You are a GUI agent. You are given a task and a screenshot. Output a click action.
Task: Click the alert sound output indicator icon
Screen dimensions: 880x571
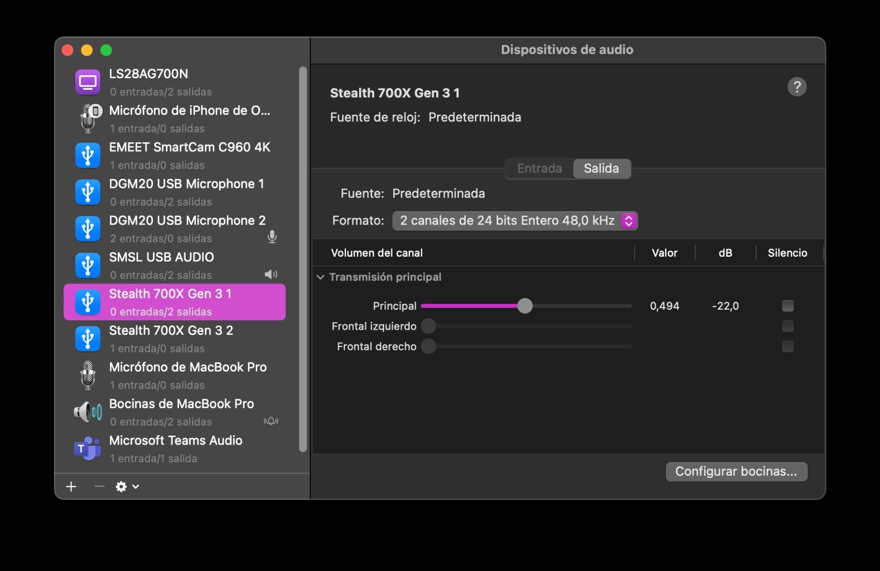[x=271, y=421]
